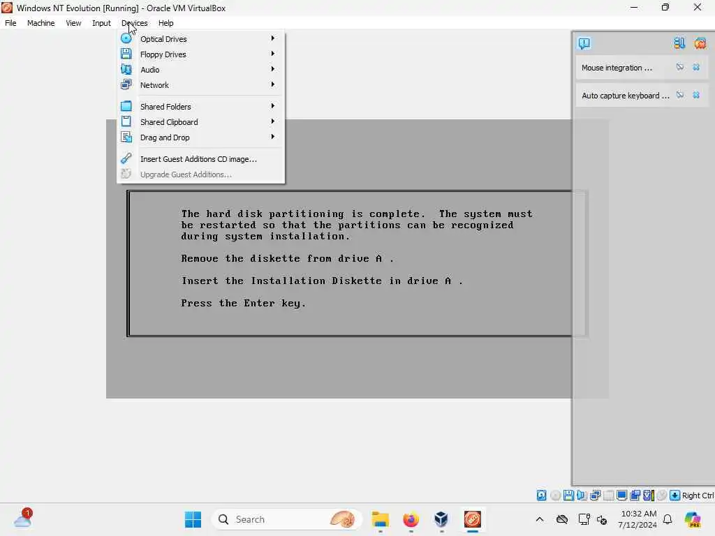The width and height of the screenshot is (715, 536).
Task: Click the shared folders status bar icon
Action: point(635,496)
